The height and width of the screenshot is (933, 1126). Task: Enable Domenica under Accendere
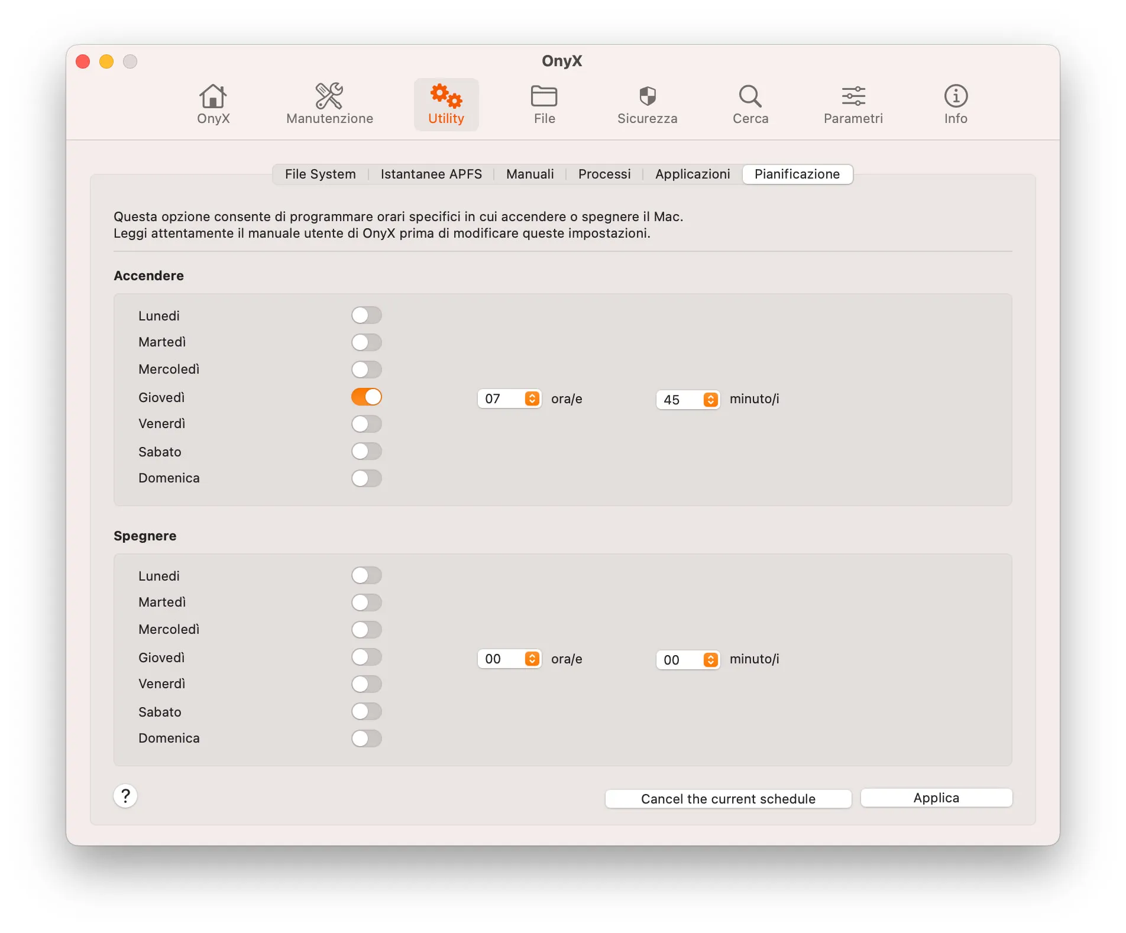tap(367, 478)
